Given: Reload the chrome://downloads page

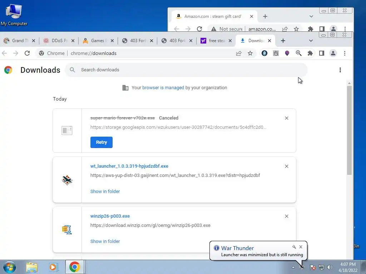Looking at the screenshot, I should click(x=27, y=53).
